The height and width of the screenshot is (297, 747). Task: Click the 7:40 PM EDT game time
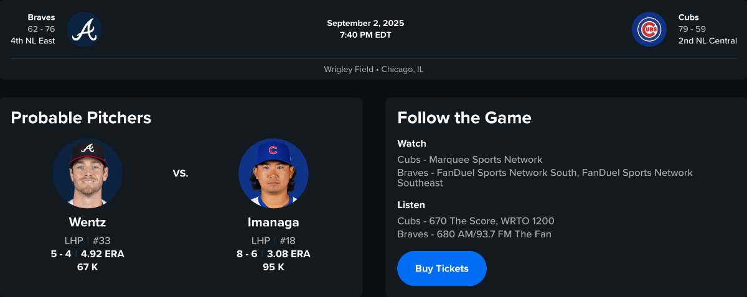[x=365, y=35]
